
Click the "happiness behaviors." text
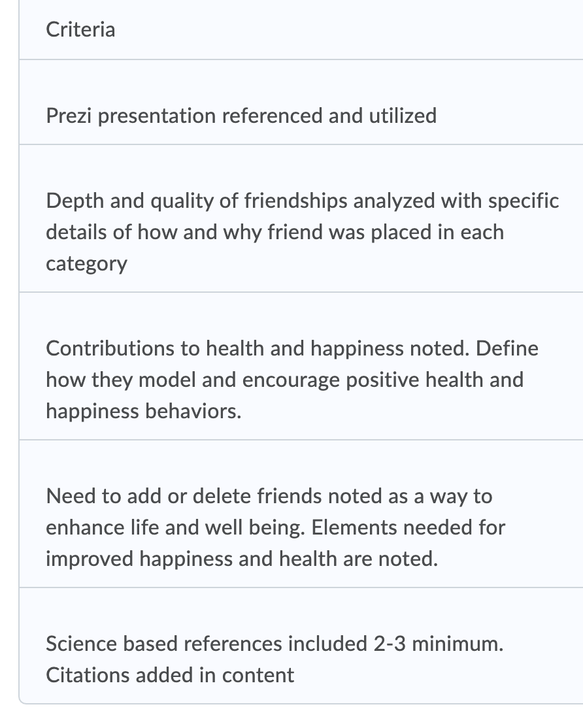coord(143,411)
